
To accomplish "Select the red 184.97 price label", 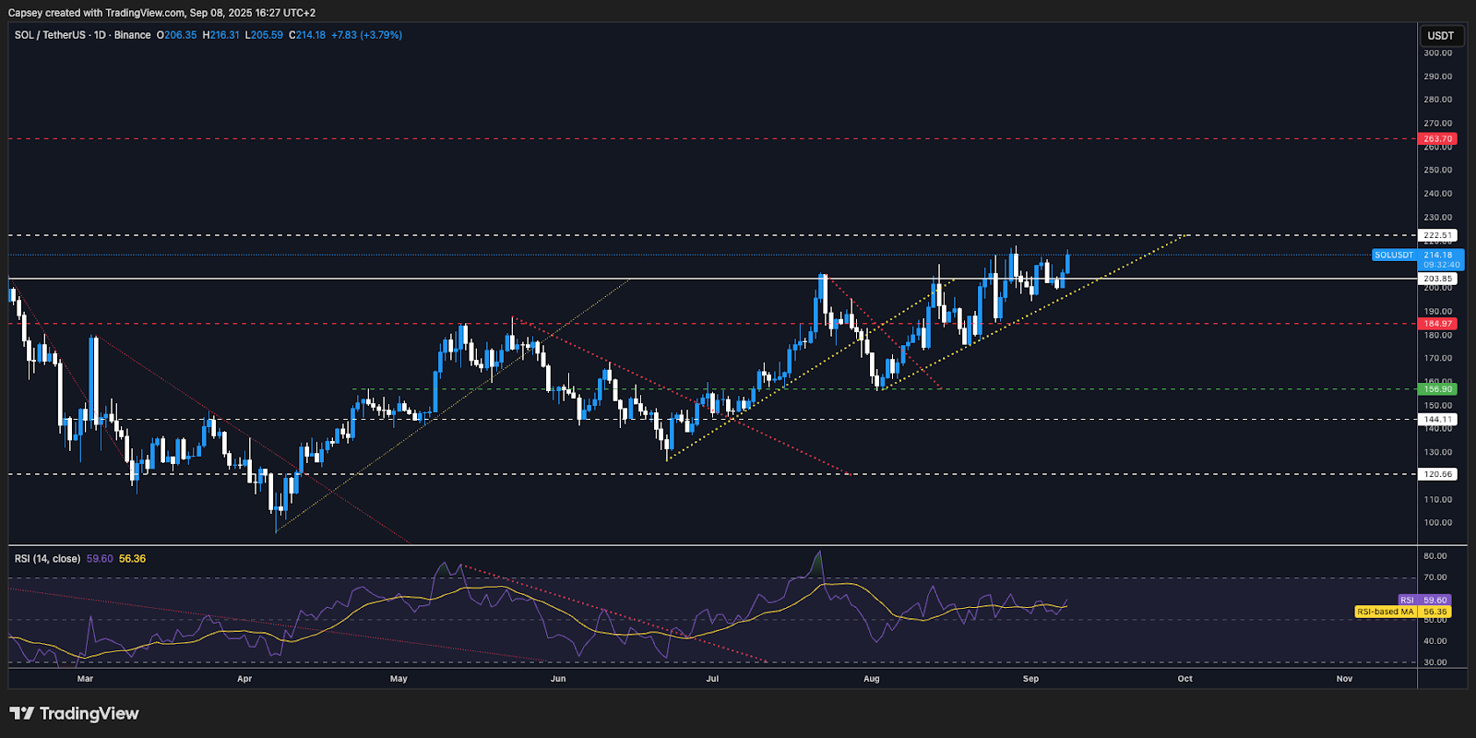I will [x=1437, y=324].
